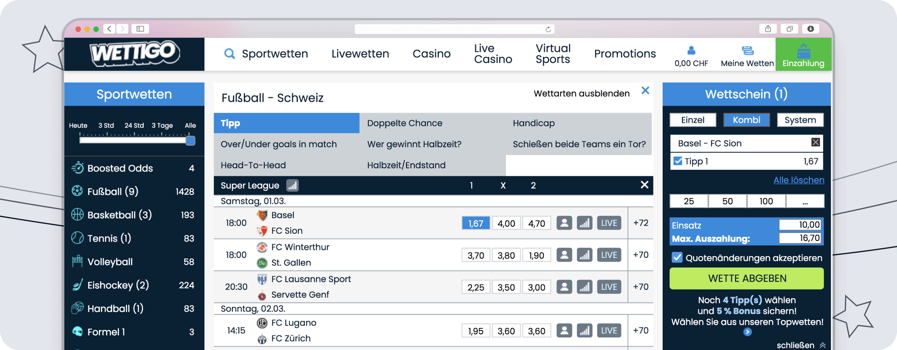This screenshot has width=897, height=350.
Task: Click the Topwetten arrow icon
Action: tap(748, 332)
